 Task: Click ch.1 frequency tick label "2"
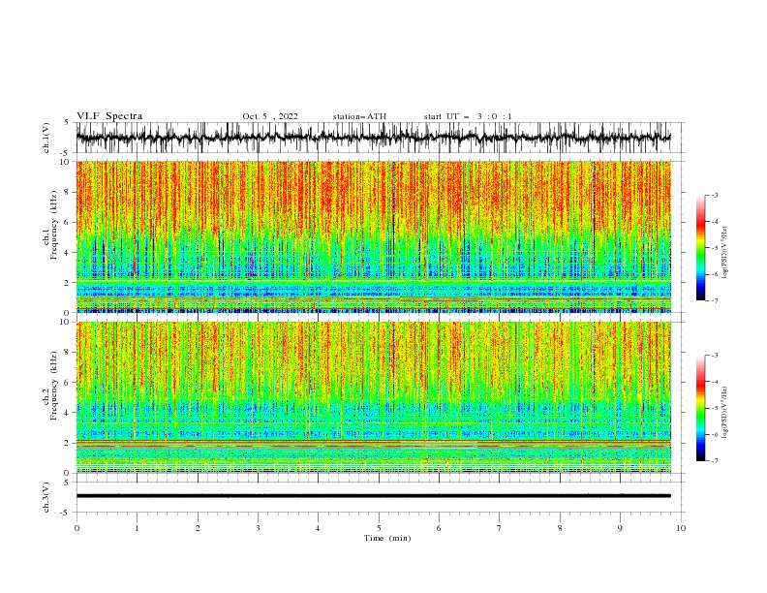[x=68, y=283]
